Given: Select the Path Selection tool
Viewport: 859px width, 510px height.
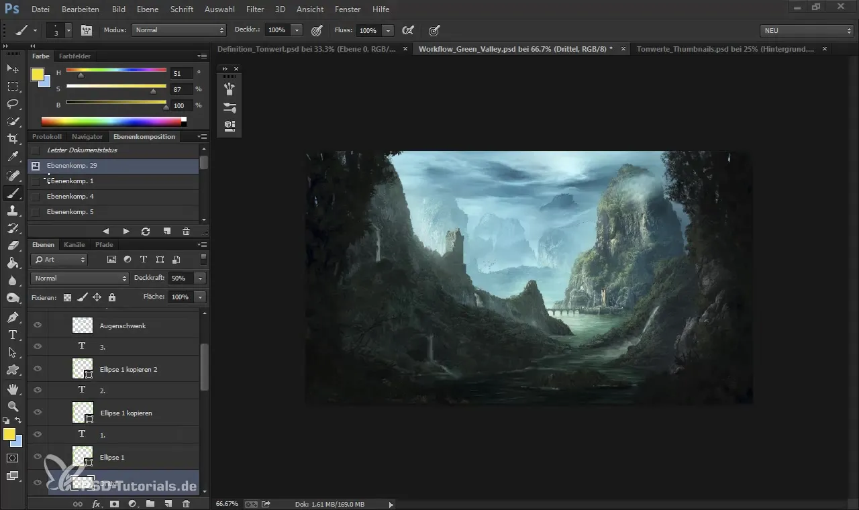Looking at the screenshot, I should click(x=13, y=352).
